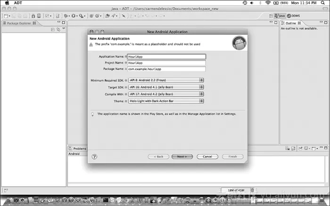330x206 pixels.
Task: Switch to the DDMS perspective
Action: click(x=294, y=16)
